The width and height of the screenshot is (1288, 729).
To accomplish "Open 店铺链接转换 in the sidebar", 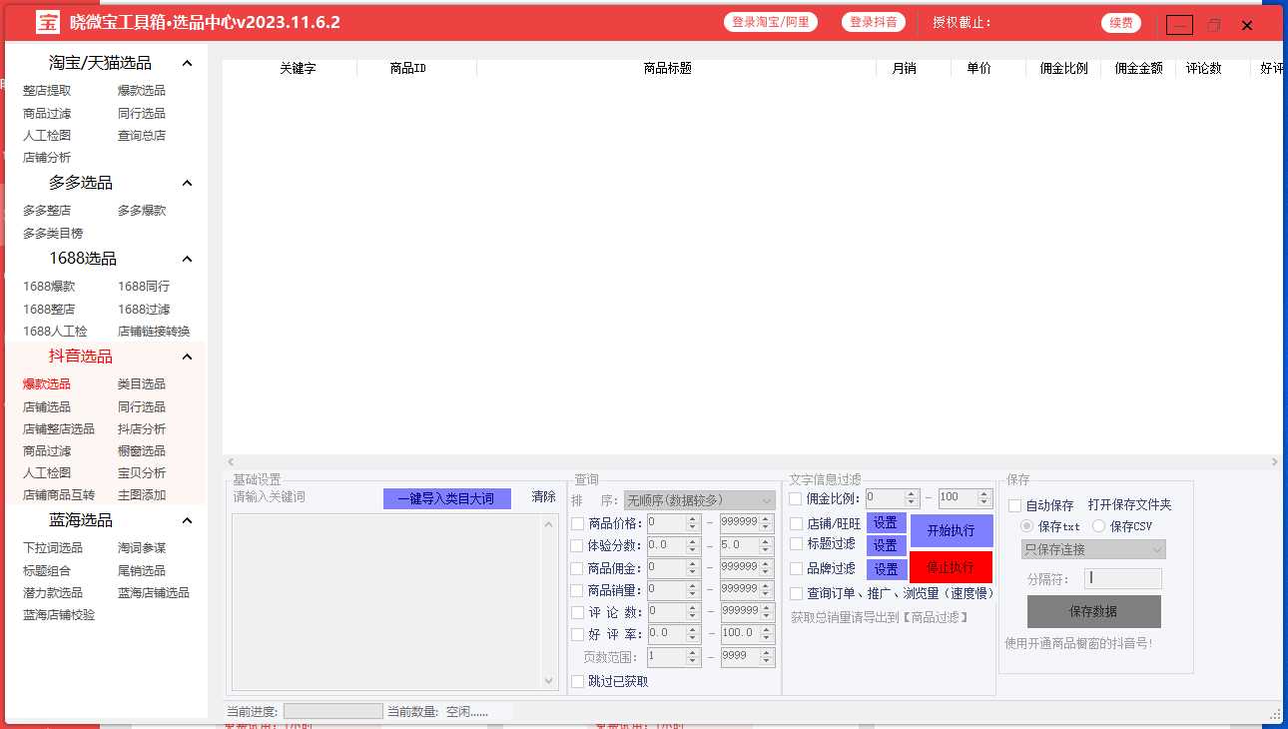I will point(154,332).
